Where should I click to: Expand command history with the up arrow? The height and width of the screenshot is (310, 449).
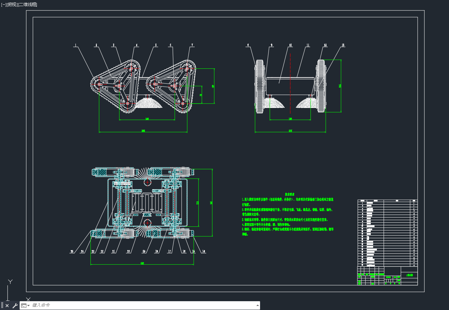[x=257, y=305]
